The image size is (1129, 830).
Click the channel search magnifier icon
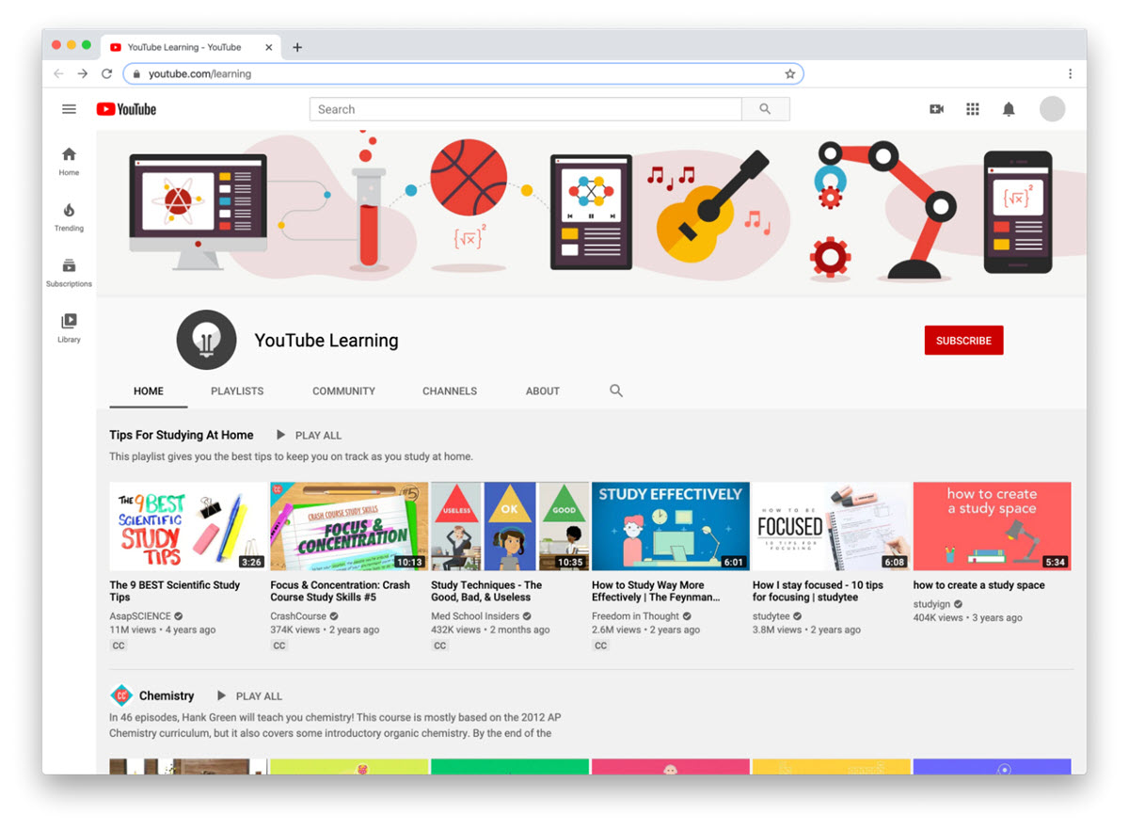(616, 390)
